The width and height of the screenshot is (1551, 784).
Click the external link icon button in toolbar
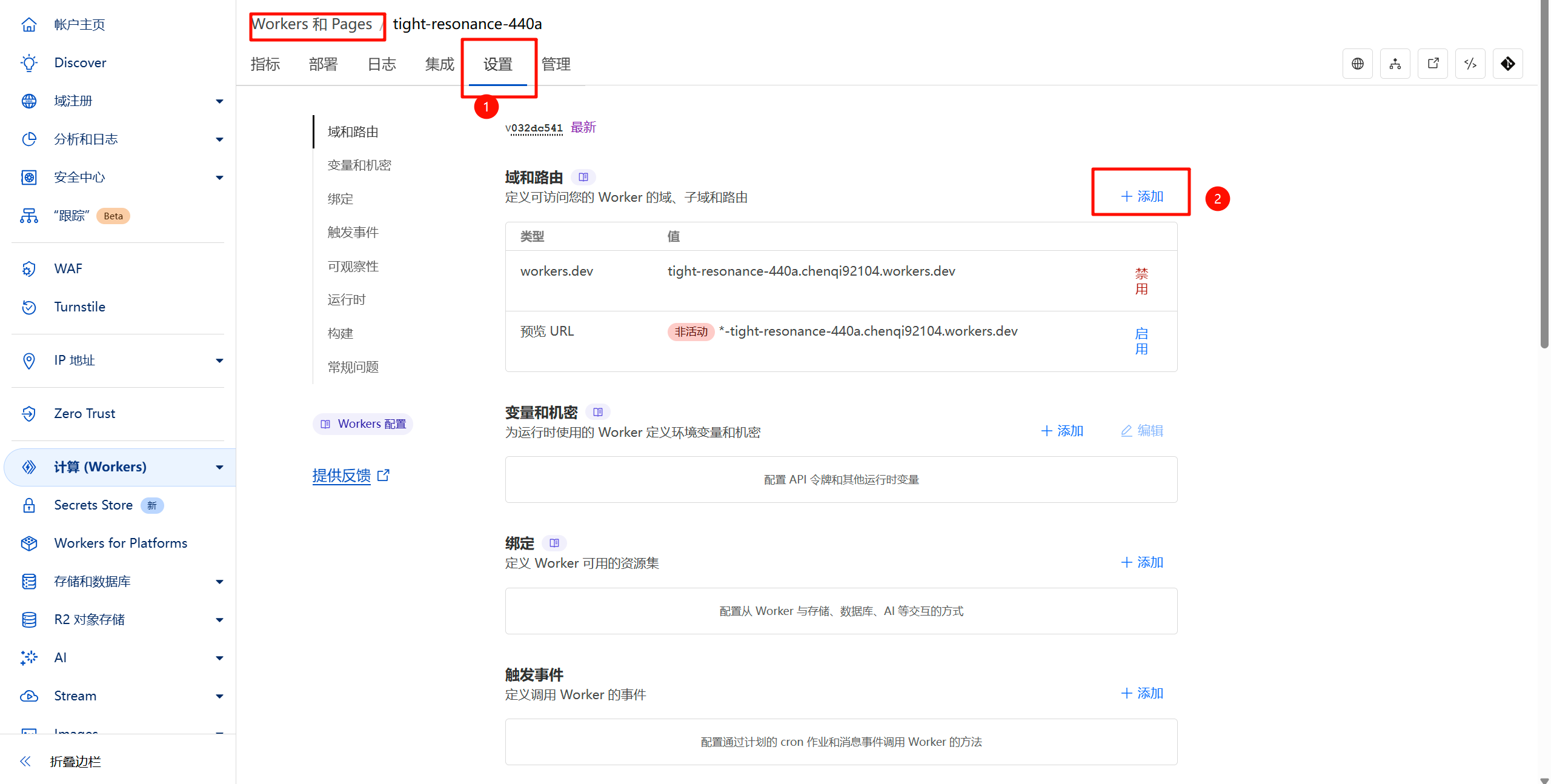pos(1433,64)
